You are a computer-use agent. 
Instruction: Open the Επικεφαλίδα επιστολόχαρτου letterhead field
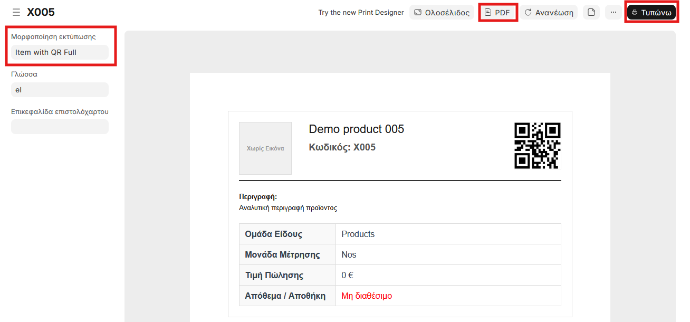tap(60, 127)
